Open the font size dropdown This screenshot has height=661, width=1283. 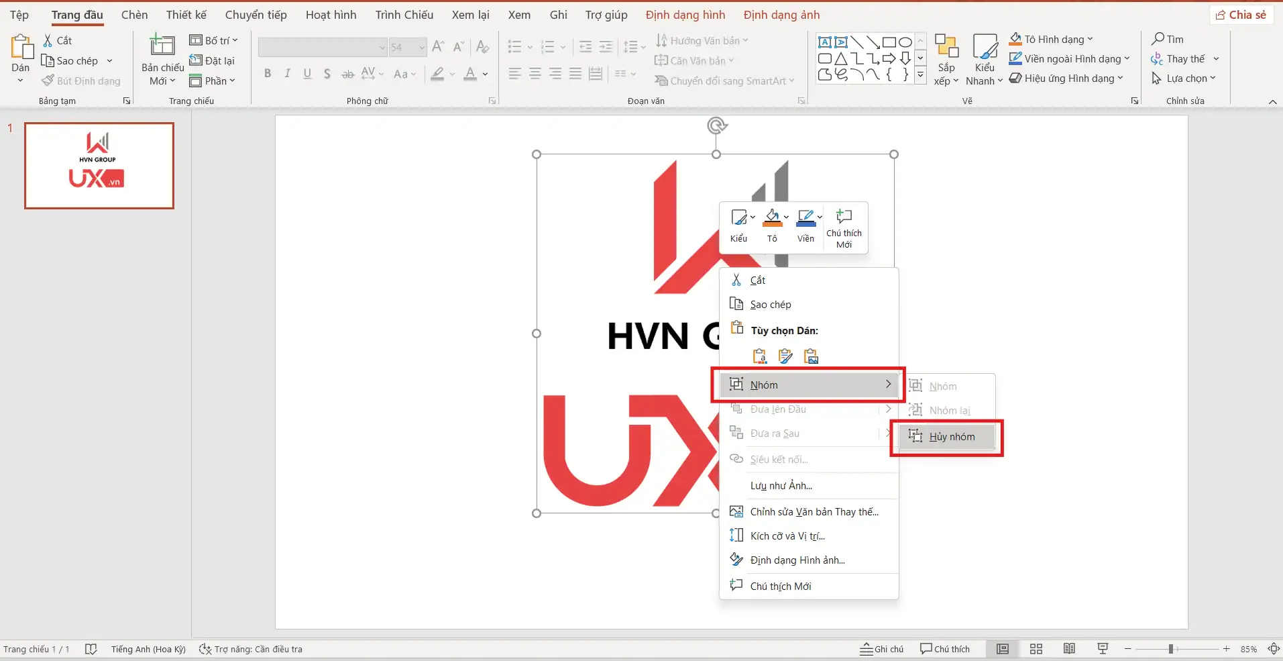tap(422, 48)
